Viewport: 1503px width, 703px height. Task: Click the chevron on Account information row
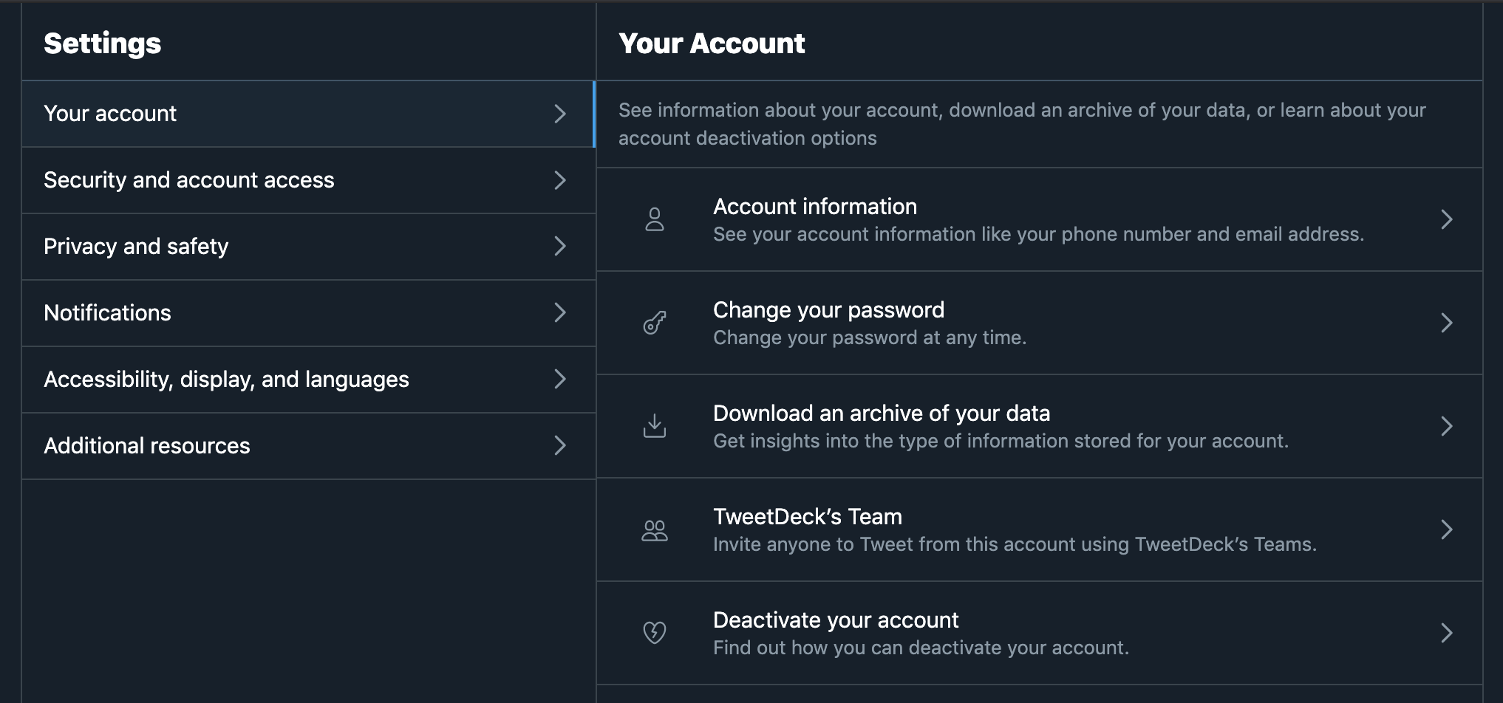coord(1447,219)
